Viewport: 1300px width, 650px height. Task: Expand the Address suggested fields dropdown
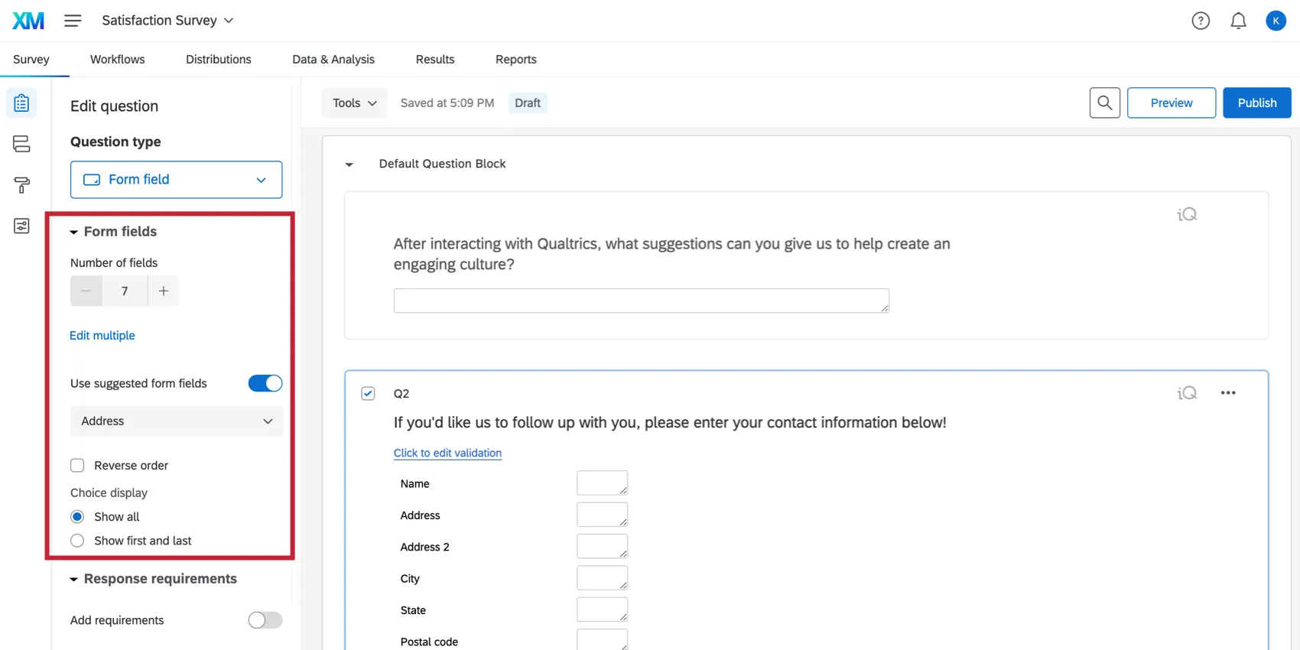click(x=176, y=421)
